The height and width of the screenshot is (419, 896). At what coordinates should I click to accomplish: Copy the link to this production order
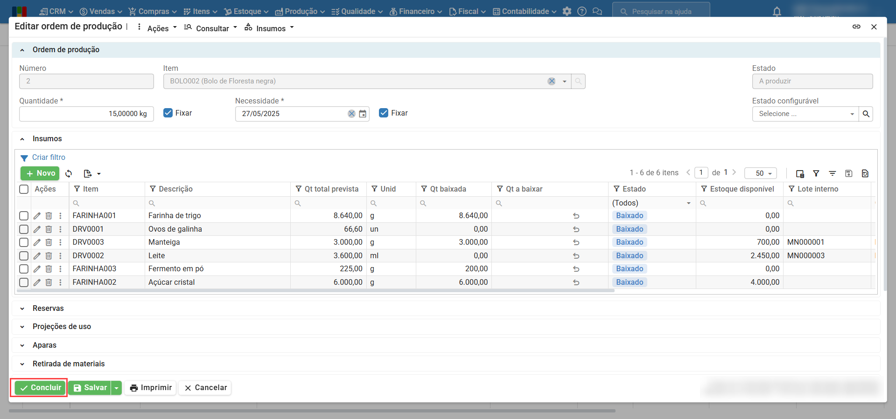coord(856,27)
